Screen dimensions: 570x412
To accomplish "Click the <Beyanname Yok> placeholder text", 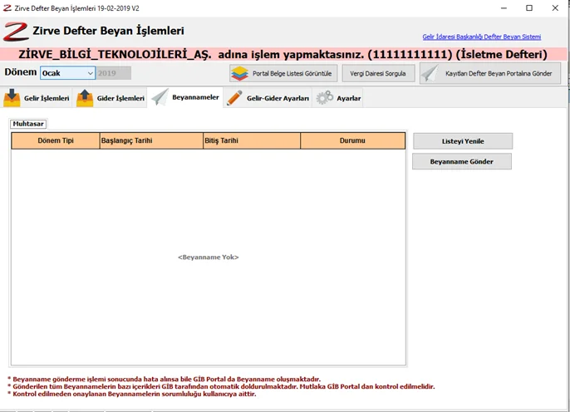I will [209, 257].
